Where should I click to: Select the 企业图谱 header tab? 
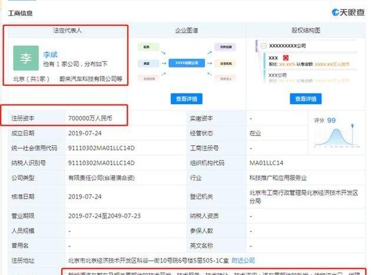tap(187, 31)
